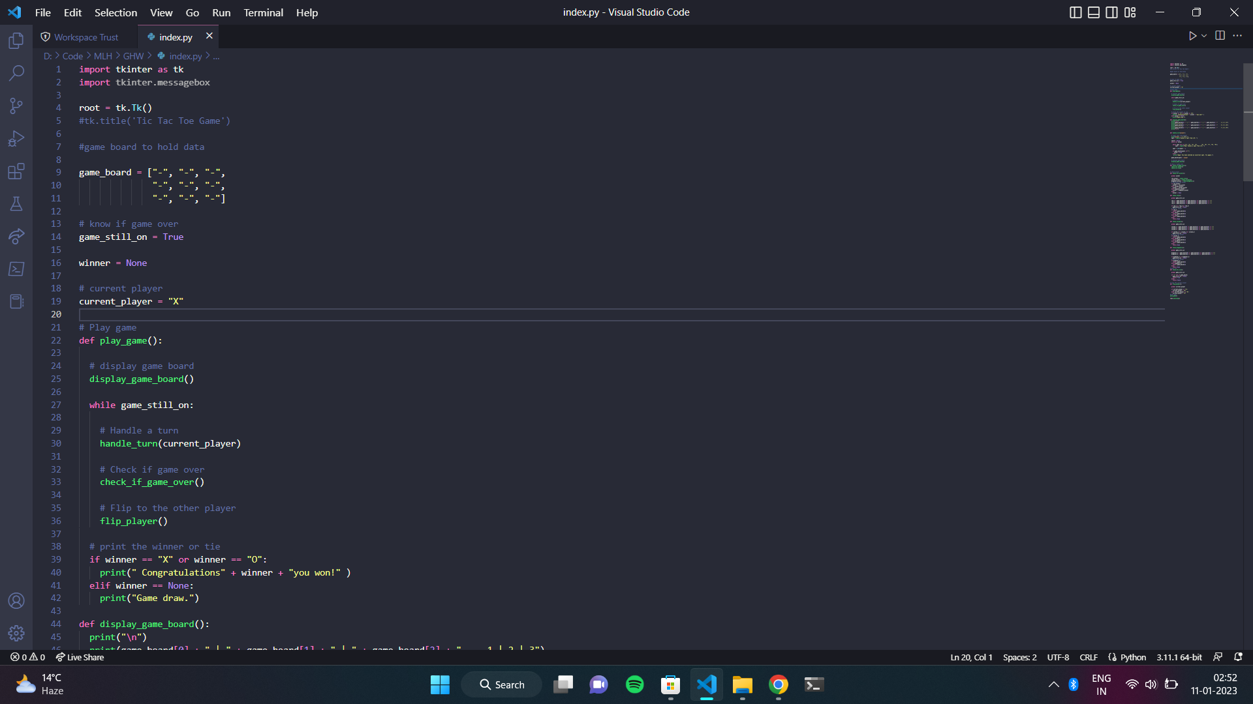Expand the Run Python File dropdown arrow
The width and height of the screenshot is (1253, 704).
pyautogui.click(x=1204, y=36)
